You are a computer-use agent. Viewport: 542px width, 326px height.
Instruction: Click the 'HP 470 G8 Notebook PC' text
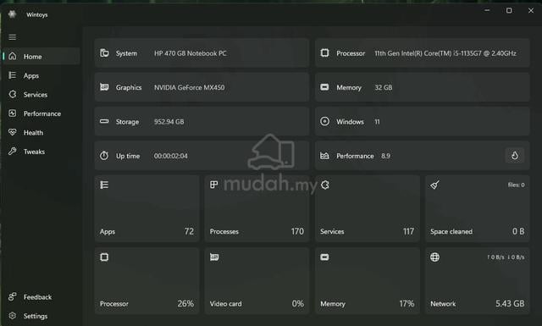coord(190,53)
